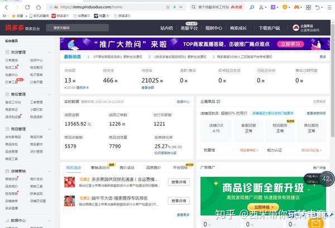
Task: Collapse the 数据中心 sidebar section
Action: tap(50, 221)
